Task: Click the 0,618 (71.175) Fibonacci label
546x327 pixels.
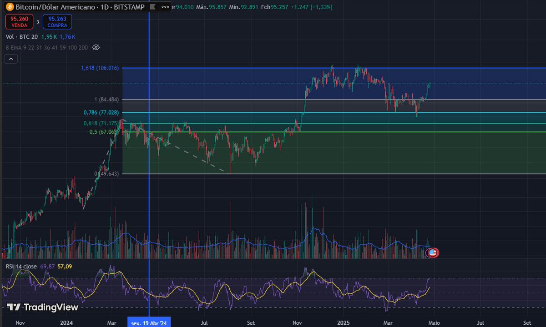Action: pos(101,123)
